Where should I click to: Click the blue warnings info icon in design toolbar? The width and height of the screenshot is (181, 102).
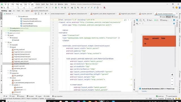click(174, 20)
